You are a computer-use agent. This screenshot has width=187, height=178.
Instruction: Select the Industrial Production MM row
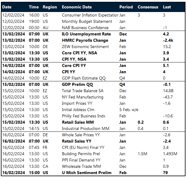(x=86, y=129)
